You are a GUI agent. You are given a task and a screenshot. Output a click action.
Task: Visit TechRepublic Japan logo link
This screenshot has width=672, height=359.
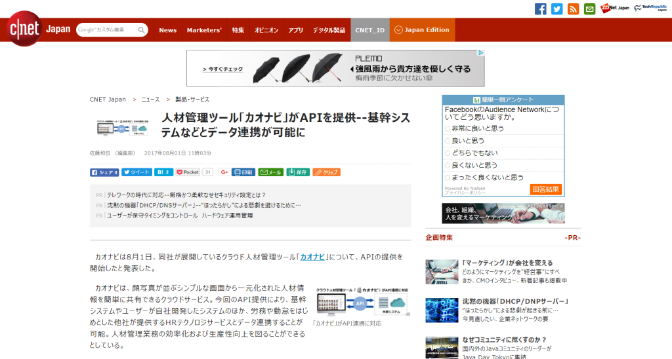click(650, 8)
